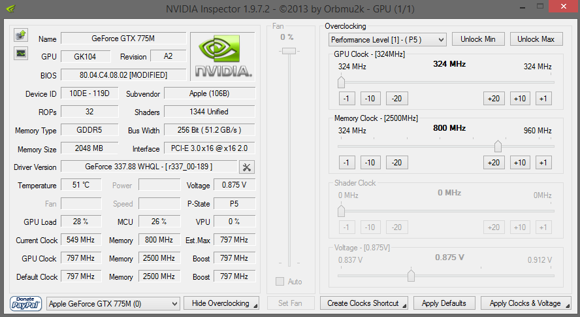Image resolution: width=580 pixels, height=317 pixels.
Task: Click the GPU Clock slider handle
Action: coord(341,82)
